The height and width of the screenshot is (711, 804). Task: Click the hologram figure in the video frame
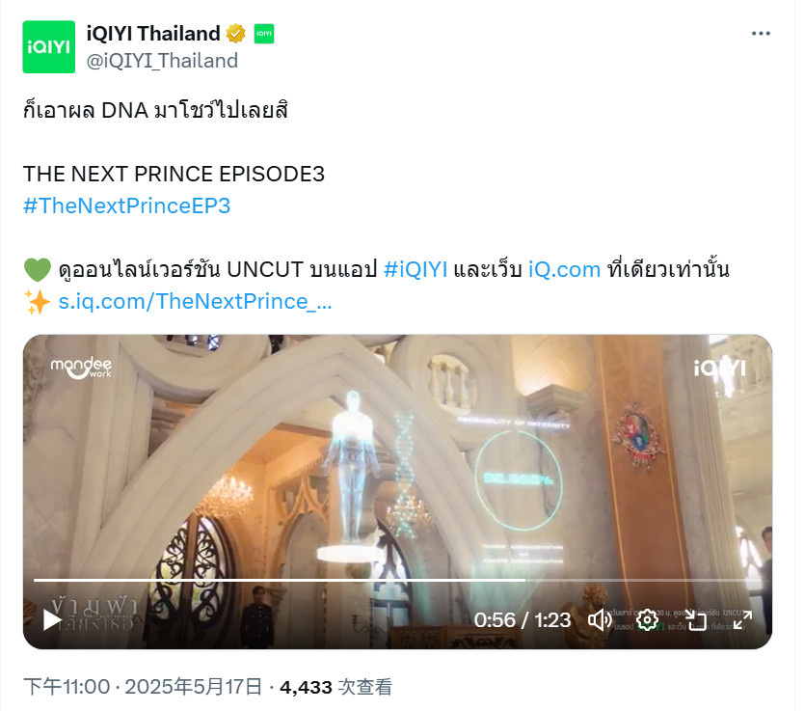click(x=353, y=467)
